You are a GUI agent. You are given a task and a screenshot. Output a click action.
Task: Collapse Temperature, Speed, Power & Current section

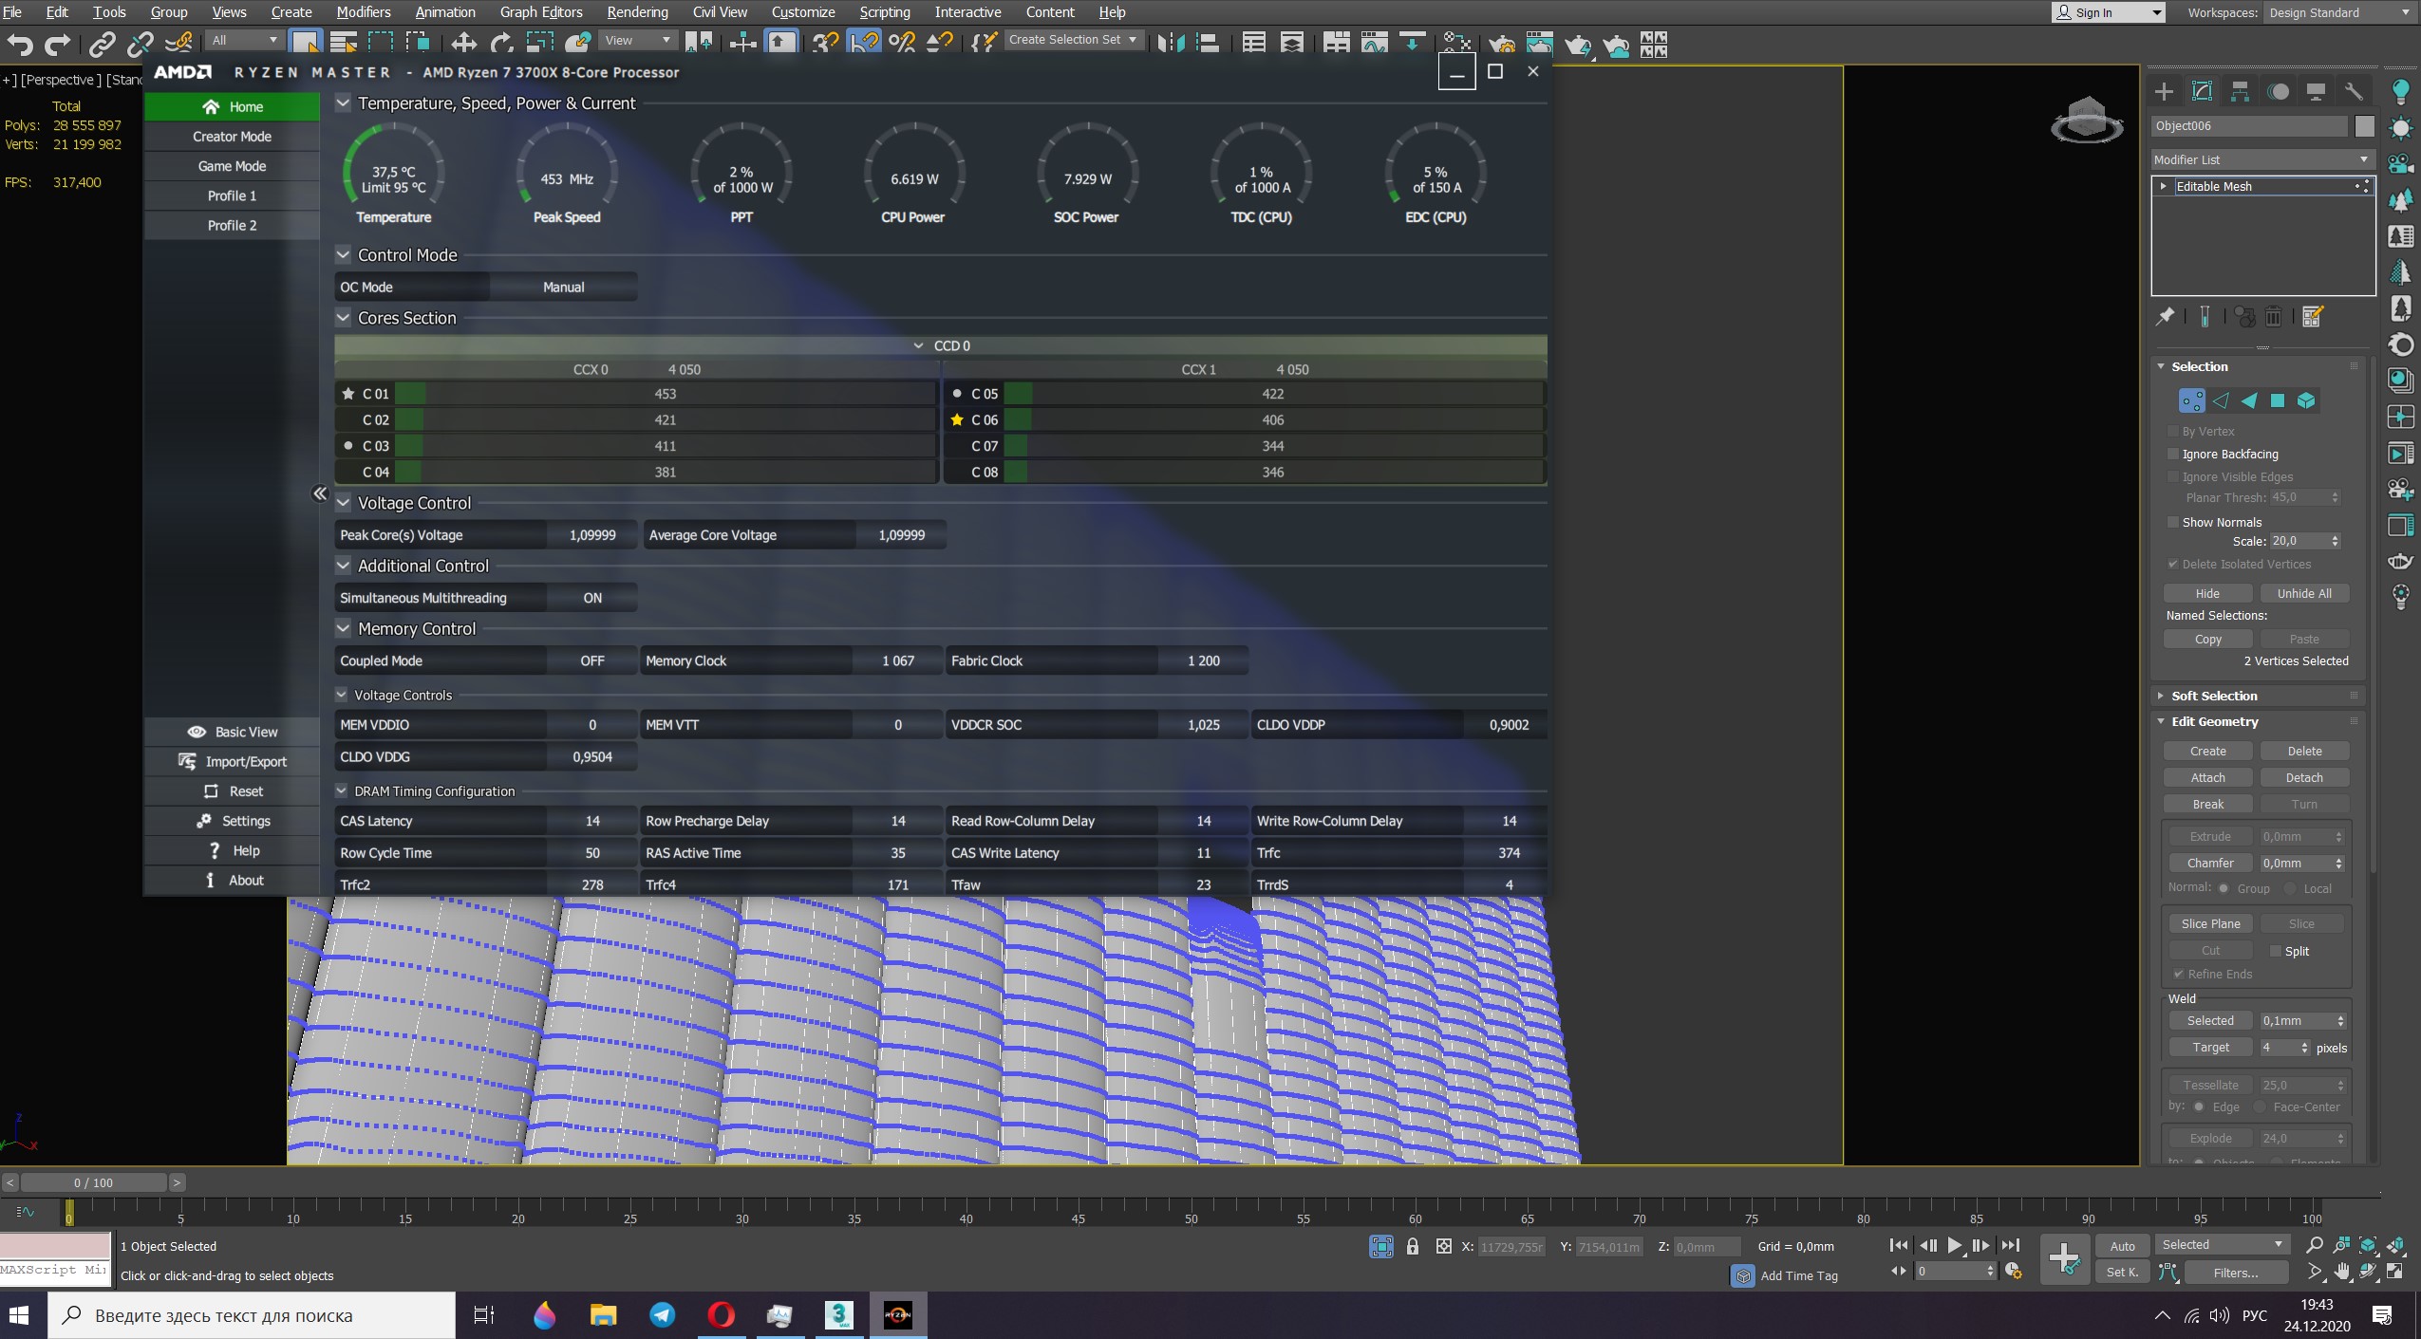click(x=344, y=102)
